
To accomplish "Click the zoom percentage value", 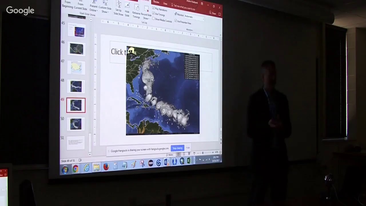I will [217, 152].
